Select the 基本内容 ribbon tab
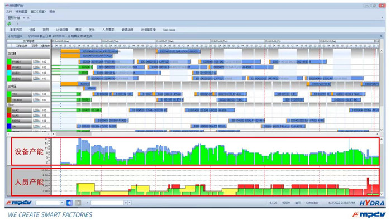Image resolution: width=391 pixels, height=220 pixels. pyautogui.click(x=16, y=30)
